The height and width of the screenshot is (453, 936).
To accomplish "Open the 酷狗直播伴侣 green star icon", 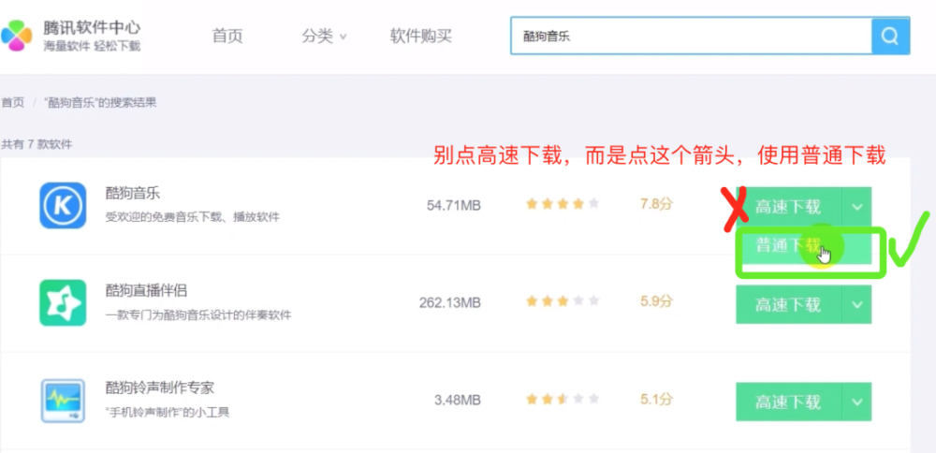I will [63, 303].
